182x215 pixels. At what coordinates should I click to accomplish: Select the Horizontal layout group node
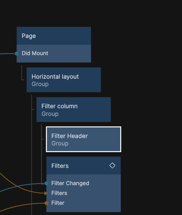click(64, 80)
